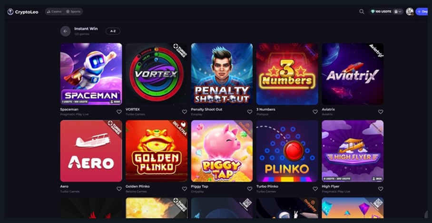Click the heart icon for High Flyer

[381, 189]
